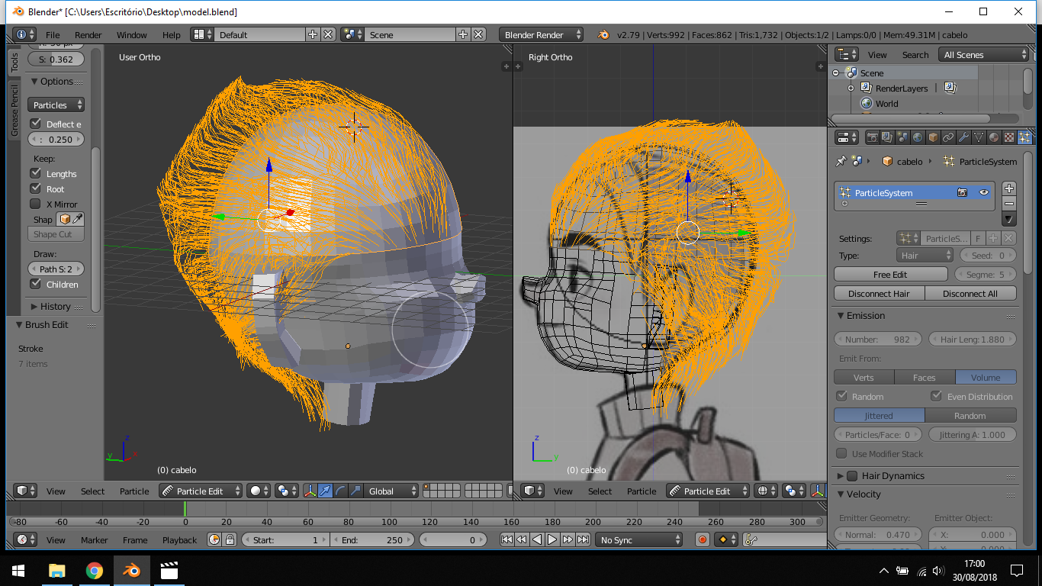
Task: Open the Constraints chain-link tab
Action: tap(947, 137)
